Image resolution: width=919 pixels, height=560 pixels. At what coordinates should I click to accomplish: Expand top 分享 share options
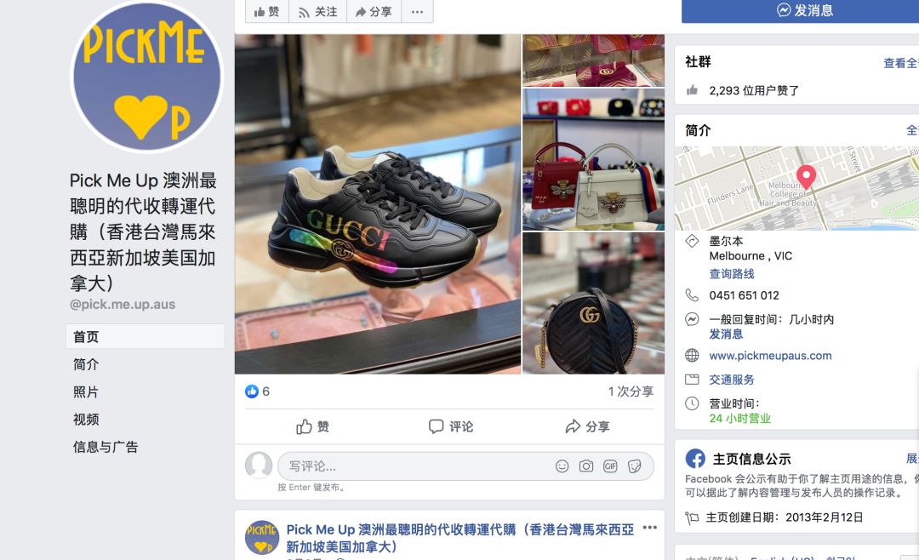[374, 12]
